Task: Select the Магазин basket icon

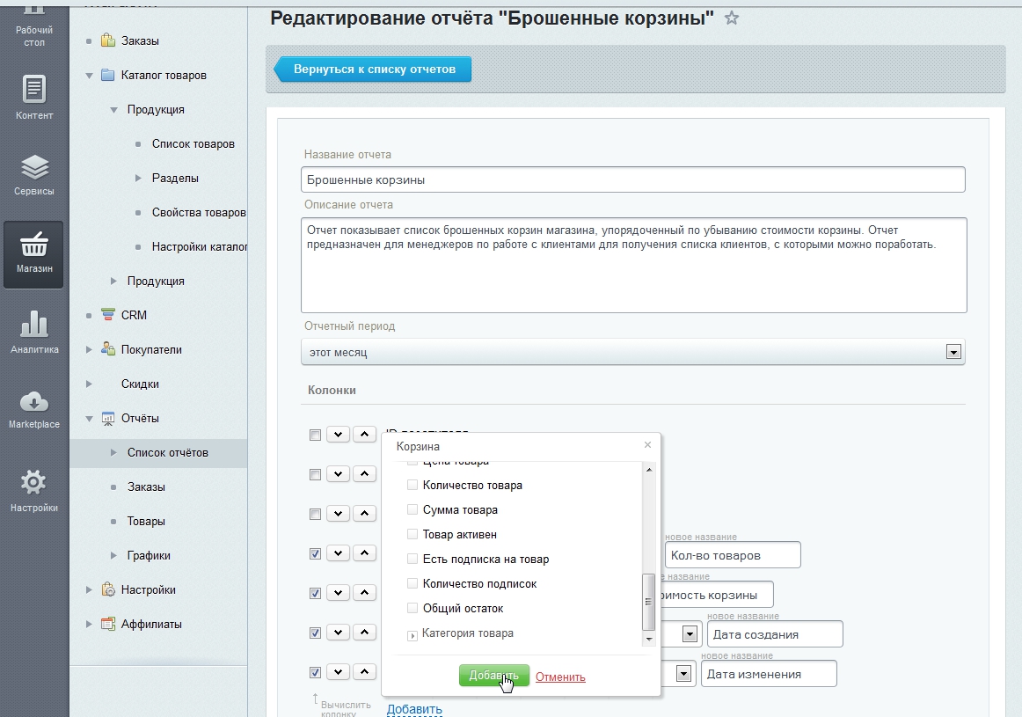Action: (34, 247)
